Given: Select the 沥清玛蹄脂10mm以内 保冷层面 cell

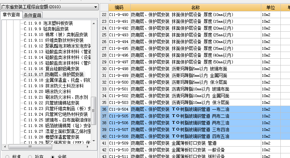Looking at the screenshot, I should tap(196, 102).
